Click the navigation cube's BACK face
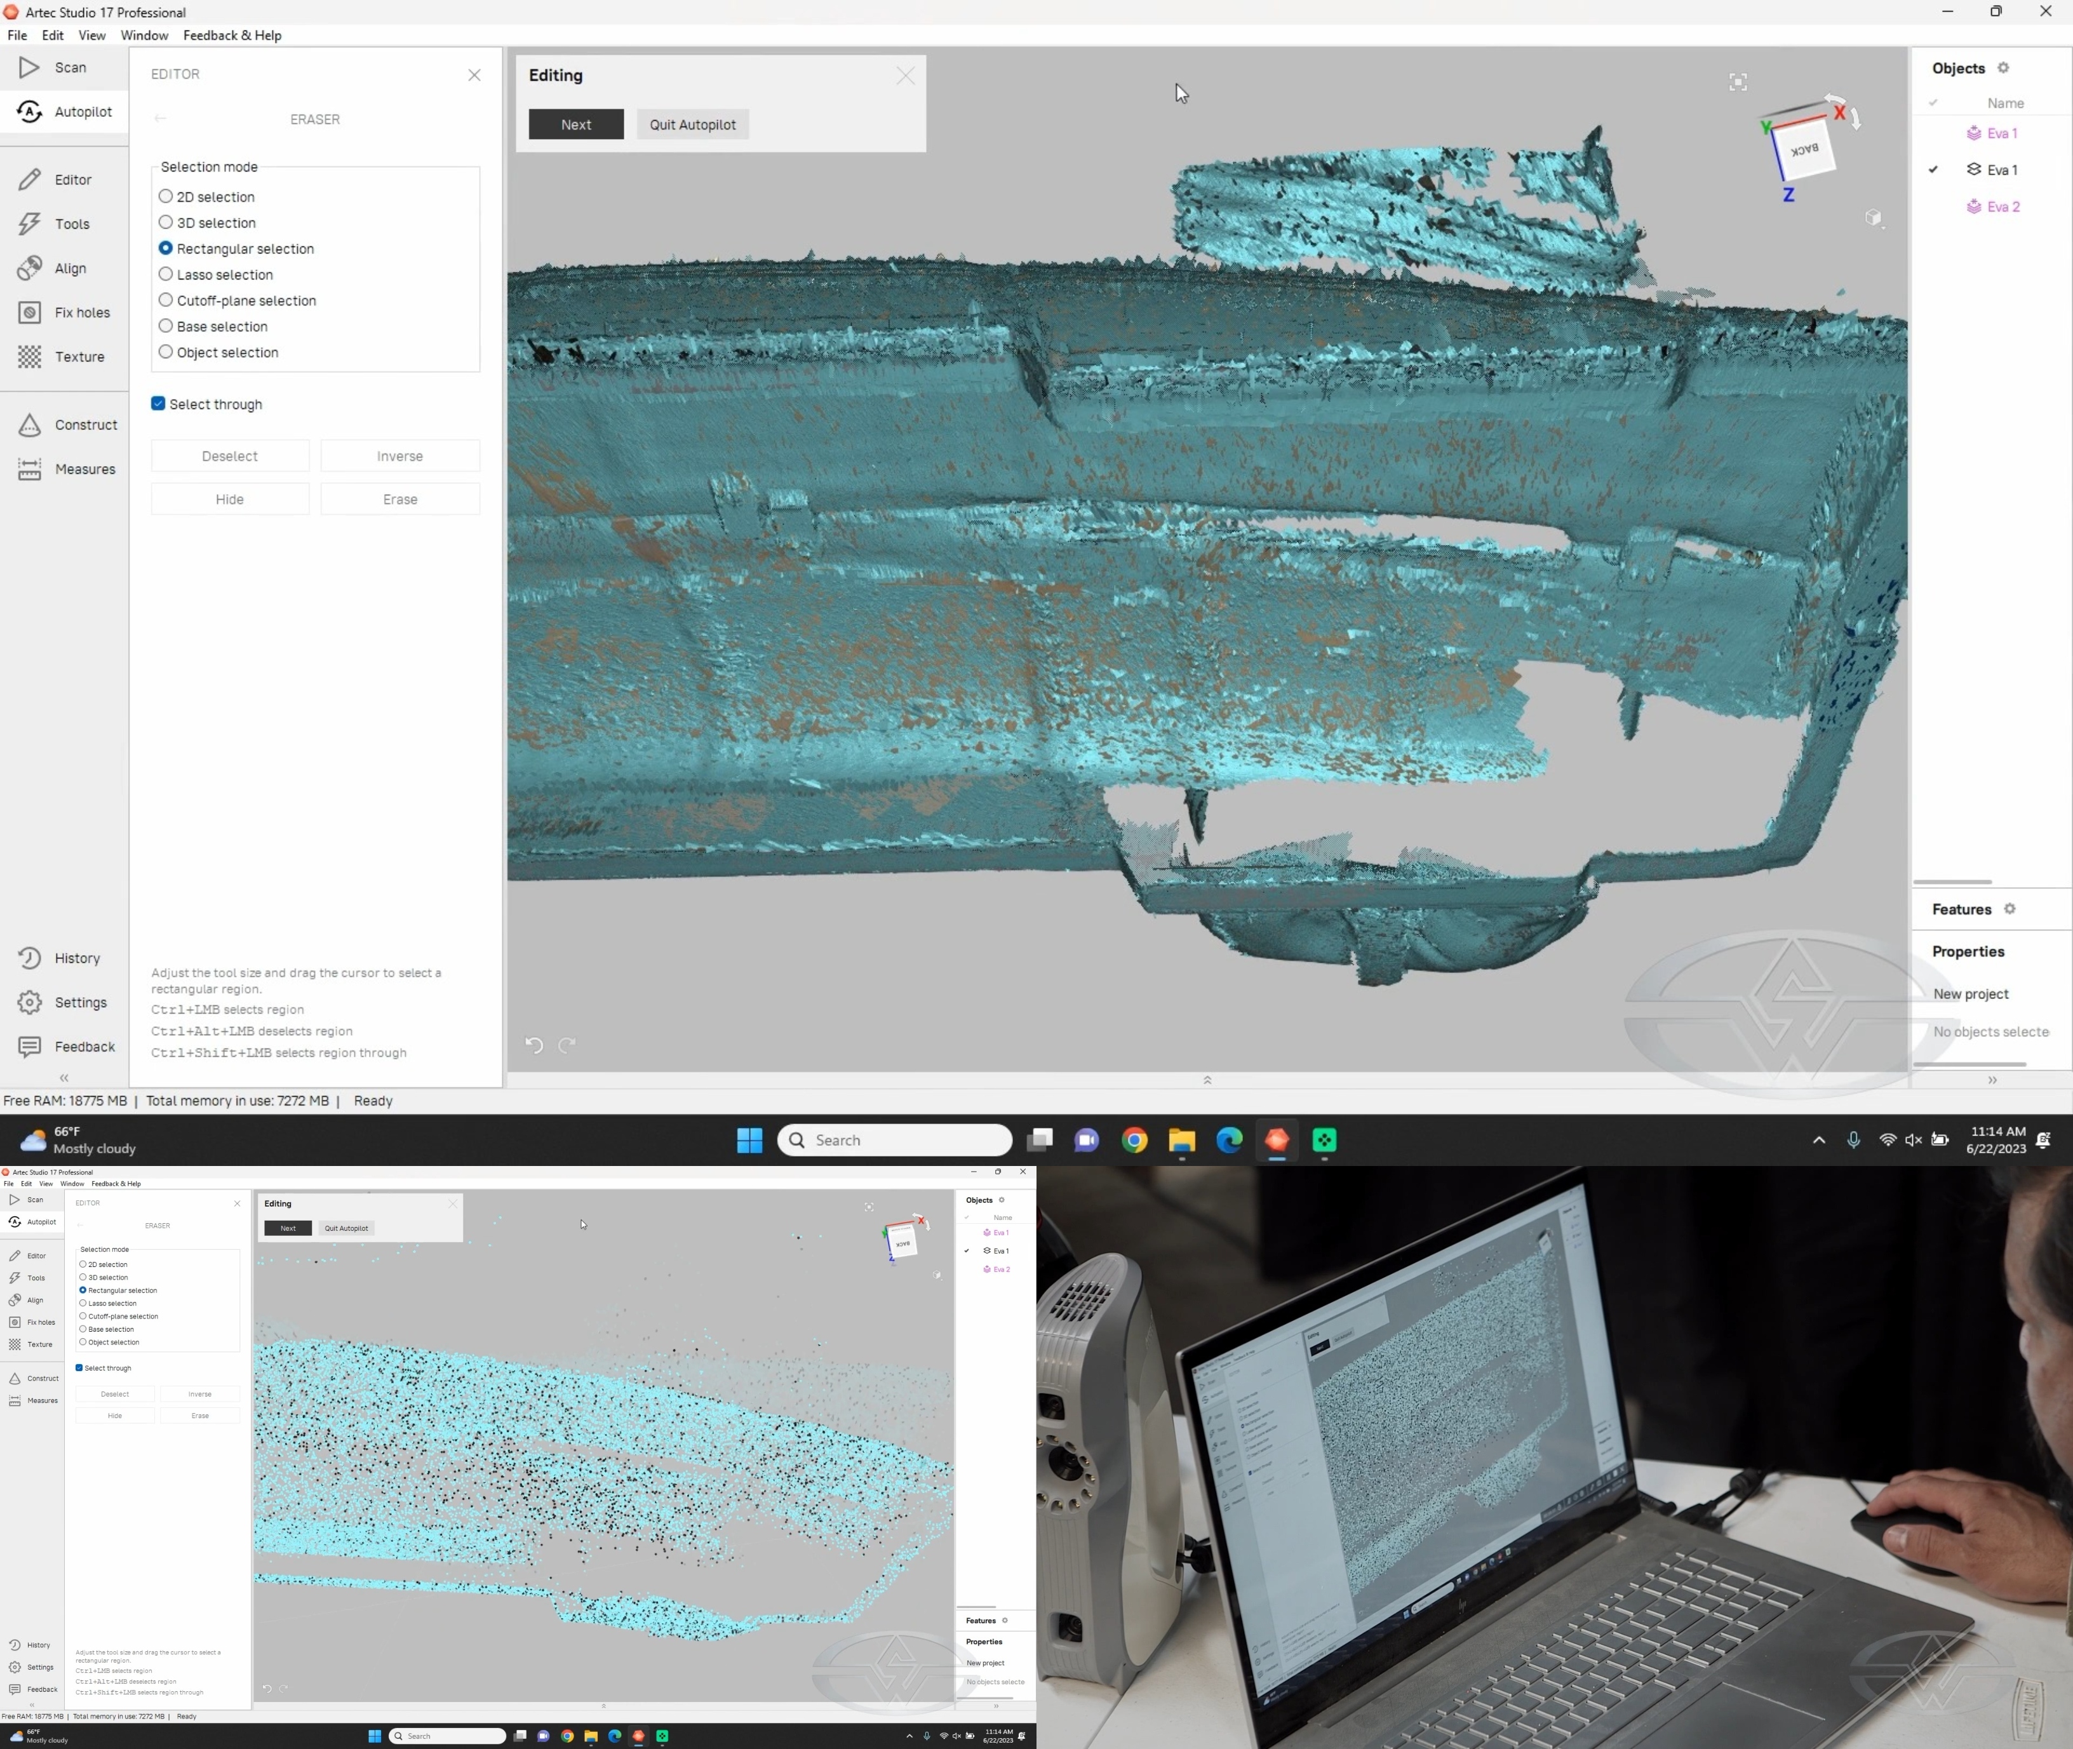The height and width of the screenshot is (1749, 2073). 1804,150
